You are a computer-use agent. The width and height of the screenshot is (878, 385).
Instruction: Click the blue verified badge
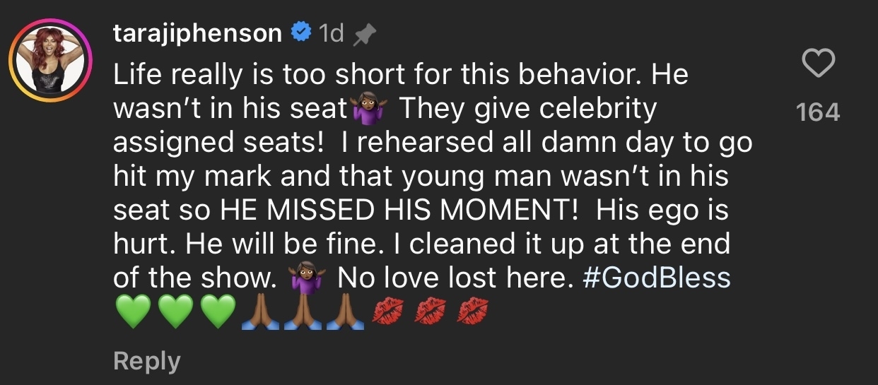tap(301, 32)
